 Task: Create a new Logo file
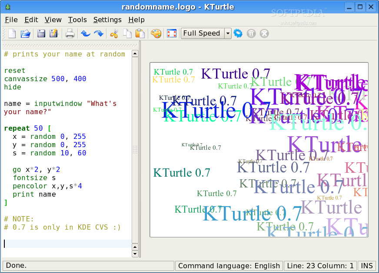(x=12, y=33)
